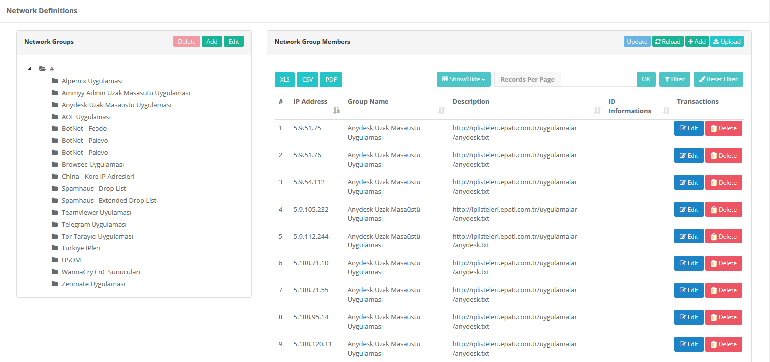
Task: Delete the row with IP 5.9.112.244
Action: pyautogui.click(x=724, y=236)
